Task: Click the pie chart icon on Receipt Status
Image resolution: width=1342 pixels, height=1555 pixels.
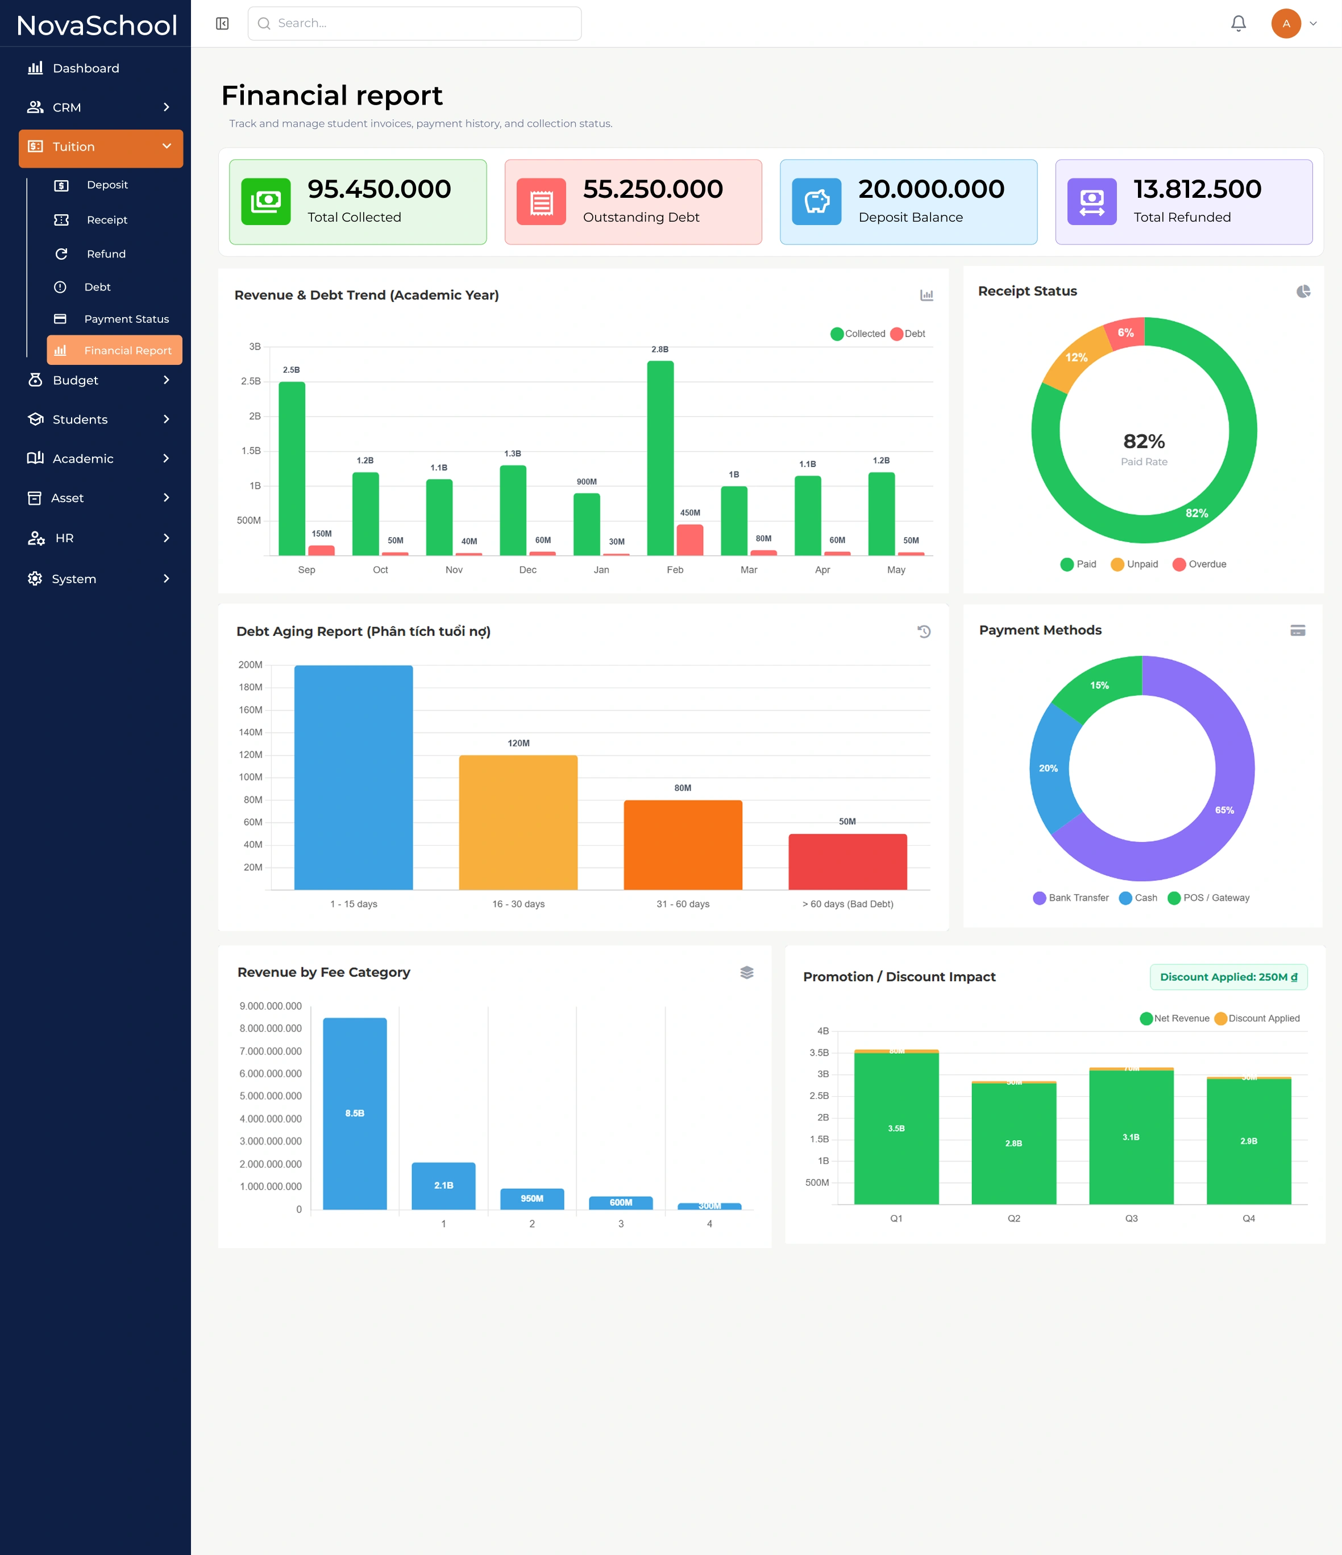Action: pos(1303,291)
